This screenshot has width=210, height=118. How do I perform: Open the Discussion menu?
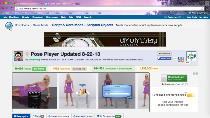click(x=52, y=17)
